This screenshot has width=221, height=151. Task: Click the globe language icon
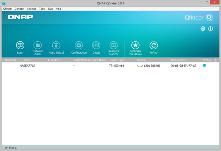[203, 28]
